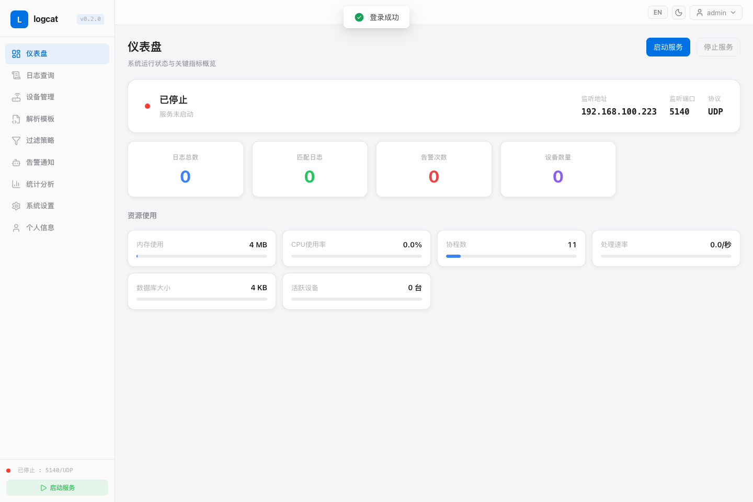
Task: Click the 已停止 status heading
Action: coord(174,100)
